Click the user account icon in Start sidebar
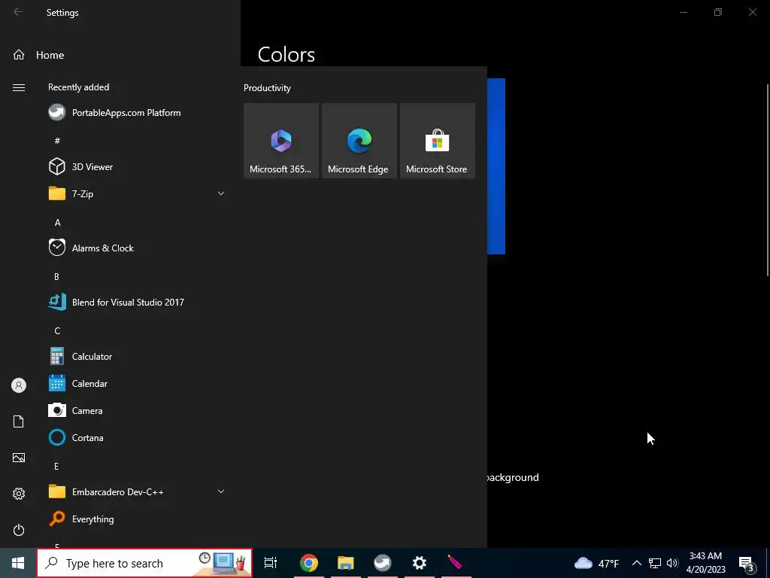Screen dimensions: 770x578 (19, 385)
